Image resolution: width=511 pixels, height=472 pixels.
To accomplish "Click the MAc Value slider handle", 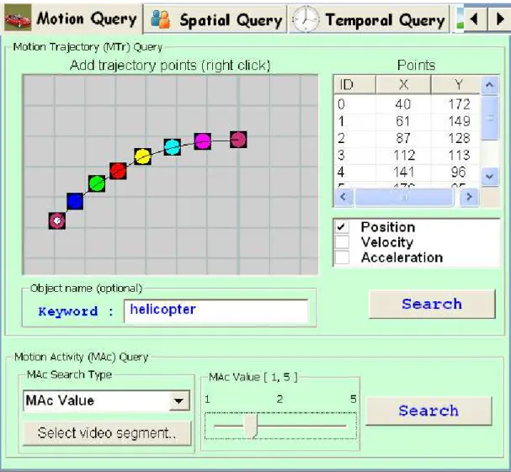I will [251, 426].
